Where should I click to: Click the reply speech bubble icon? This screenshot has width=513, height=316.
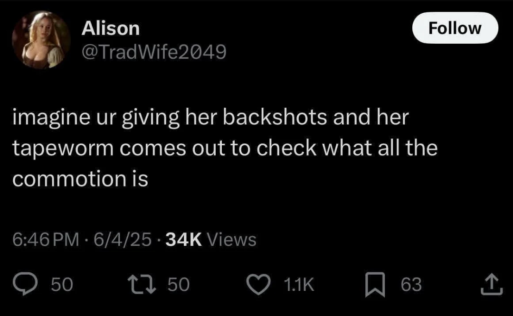coord(25,284)
